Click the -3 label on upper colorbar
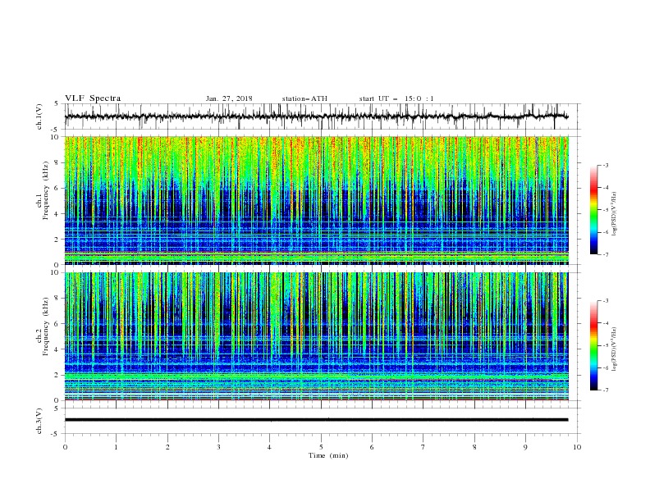The image size is (650, 502). [x=605, y=165]
